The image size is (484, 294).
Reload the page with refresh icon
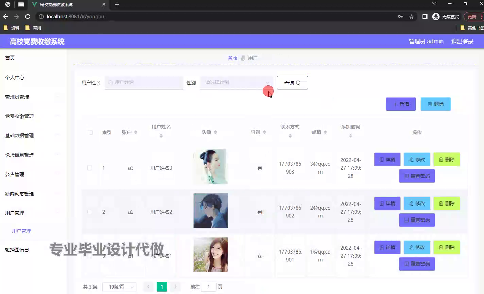pos(28,16)
